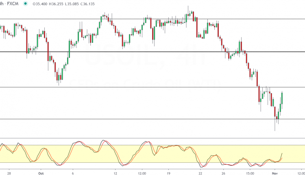This screenshot has width=305, height=175.
Task: Click the 22 date label on time axis
Action: click(x=200, y=172)
